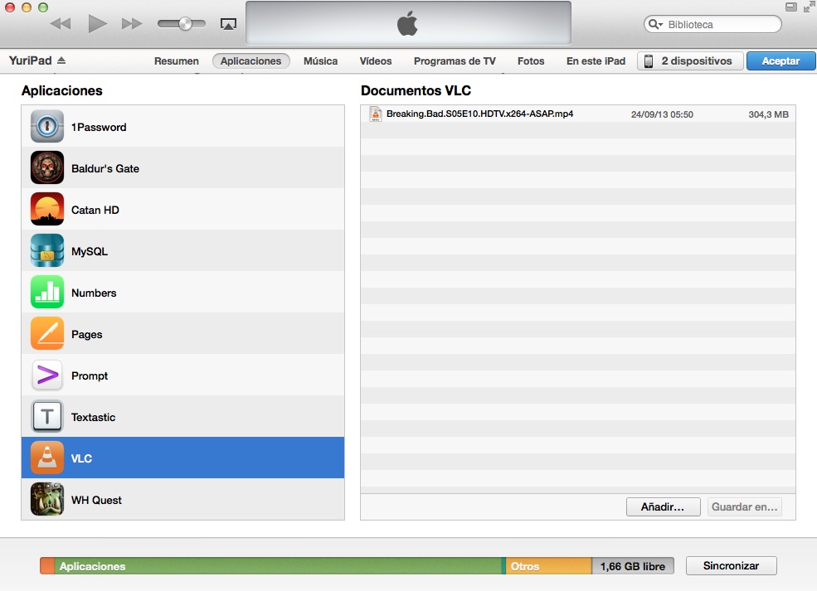Screen dimensions: 817x591
Task: Toggle full screen arrows icon
Action: (x=810, y=7)
